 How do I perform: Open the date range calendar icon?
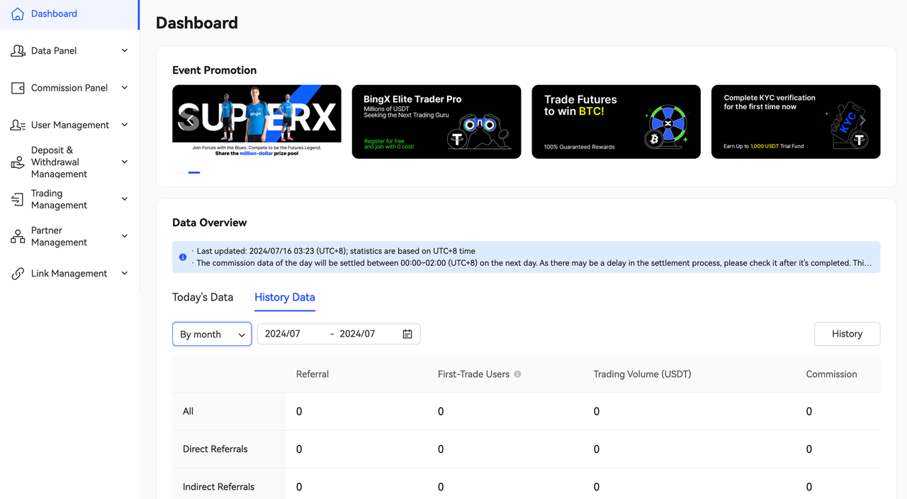coord(407,334)
